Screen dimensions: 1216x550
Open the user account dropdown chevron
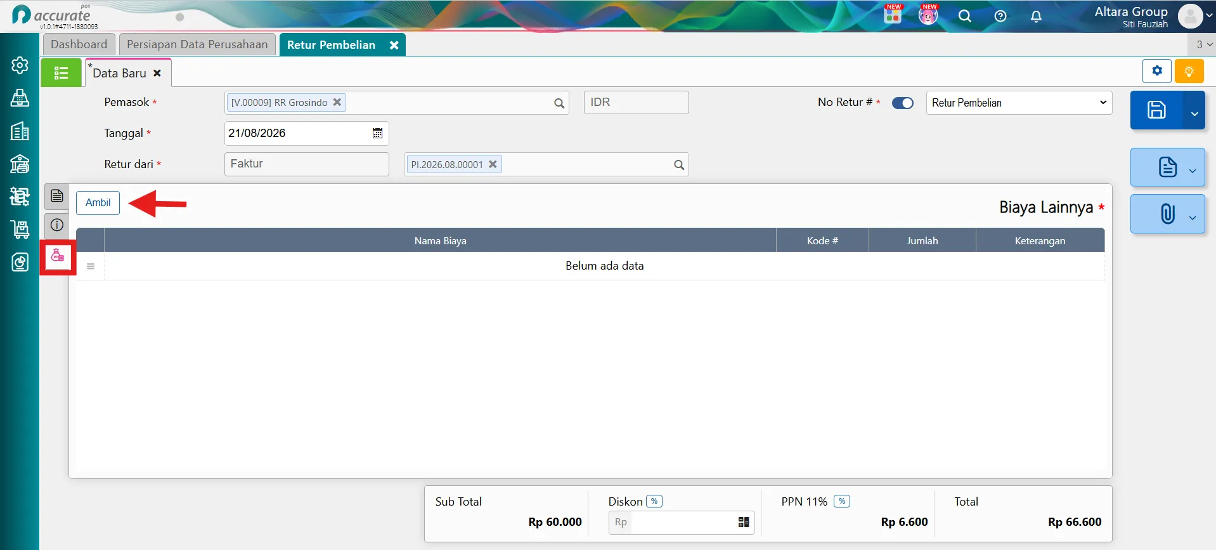pyautogui.click(x=1209, y=16)
